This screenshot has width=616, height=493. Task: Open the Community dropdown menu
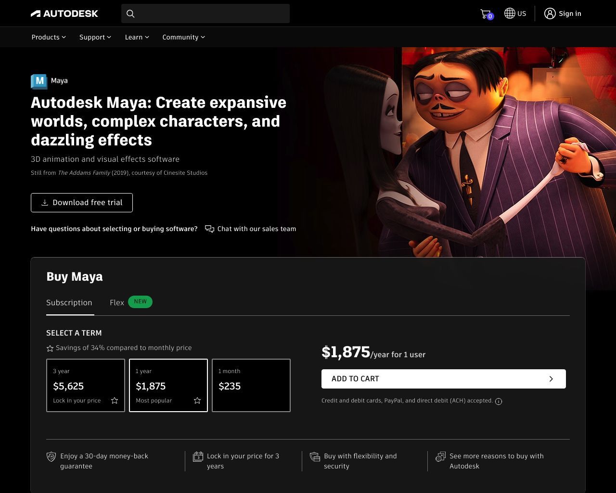(x=183, y=37)
